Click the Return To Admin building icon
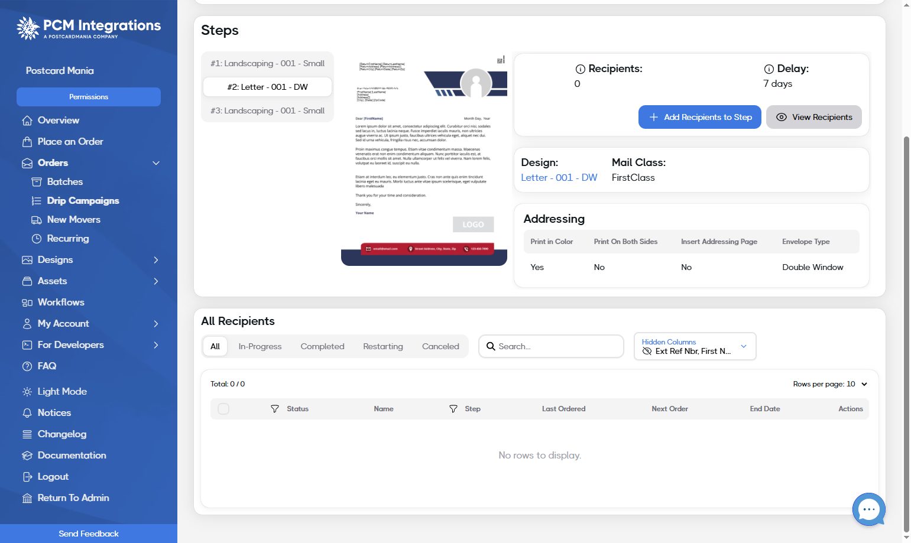The image size is (911, 543). point(27,498)
